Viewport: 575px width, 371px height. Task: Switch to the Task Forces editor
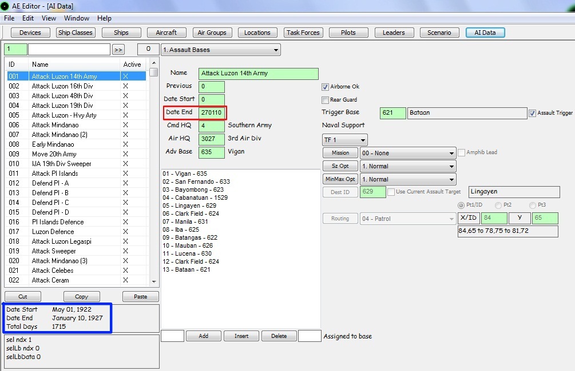point(303,33)
